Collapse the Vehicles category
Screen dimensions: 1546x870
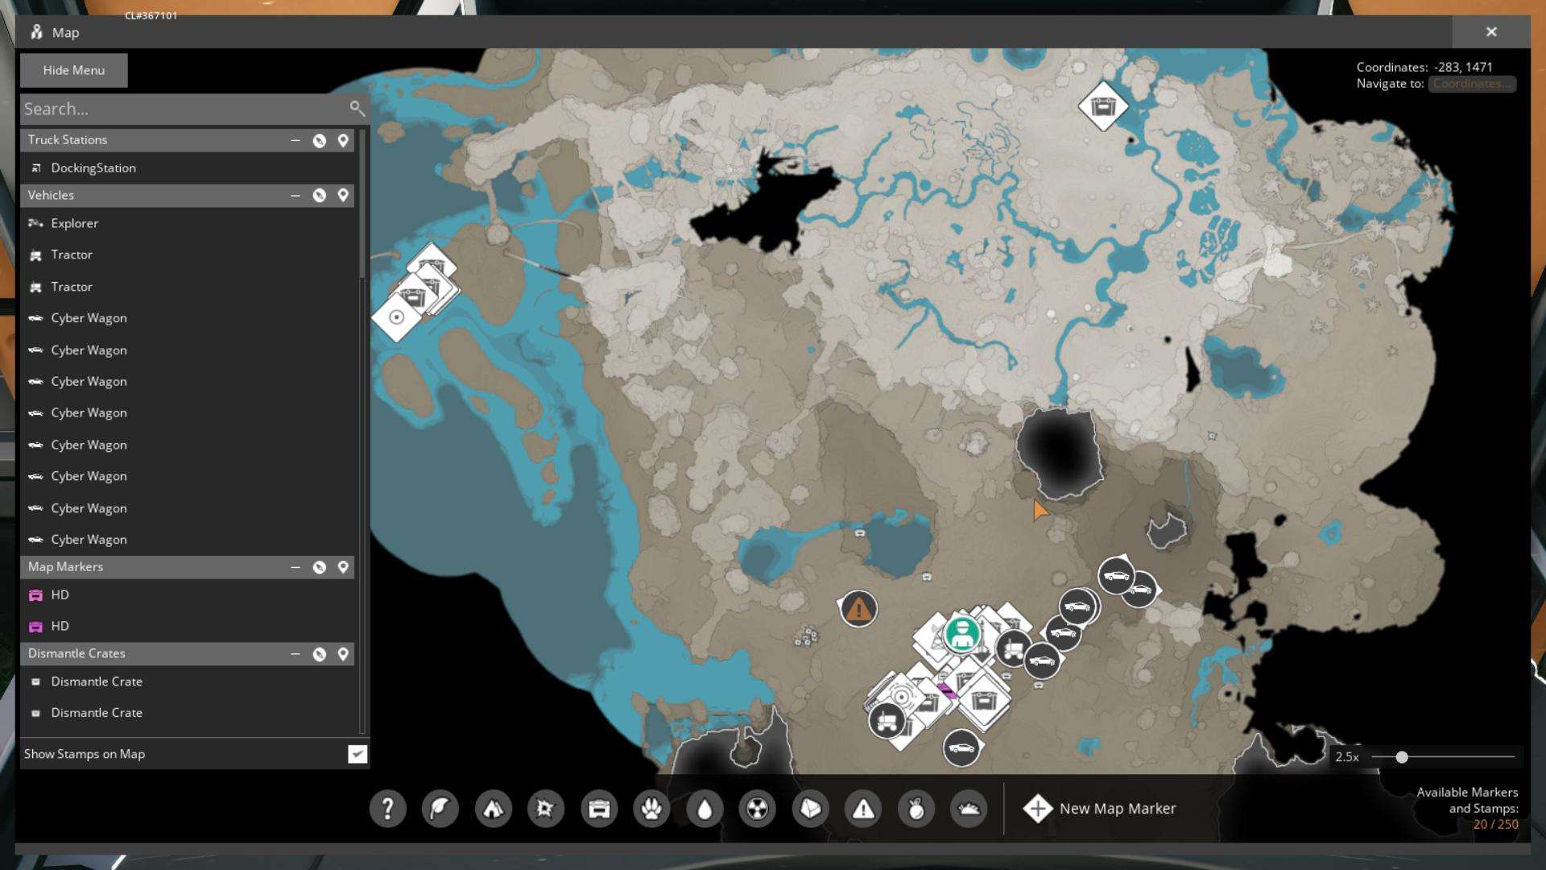click(x=296, y=196)
